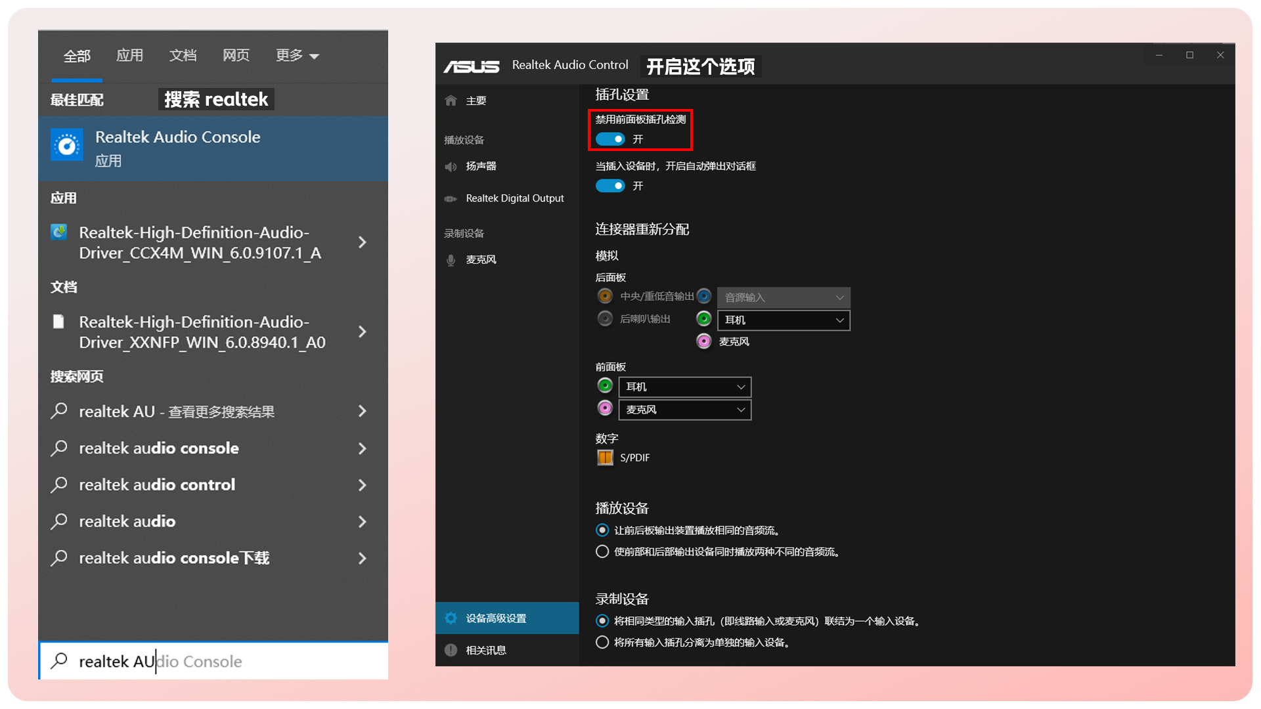Click the Realtek Digital Output icon
The width and height of the screenshot is (1261, 709).
click(x=451, y=199)
